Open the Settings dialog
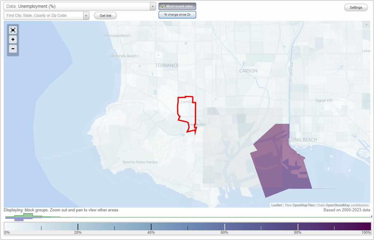 click(356, 7)
